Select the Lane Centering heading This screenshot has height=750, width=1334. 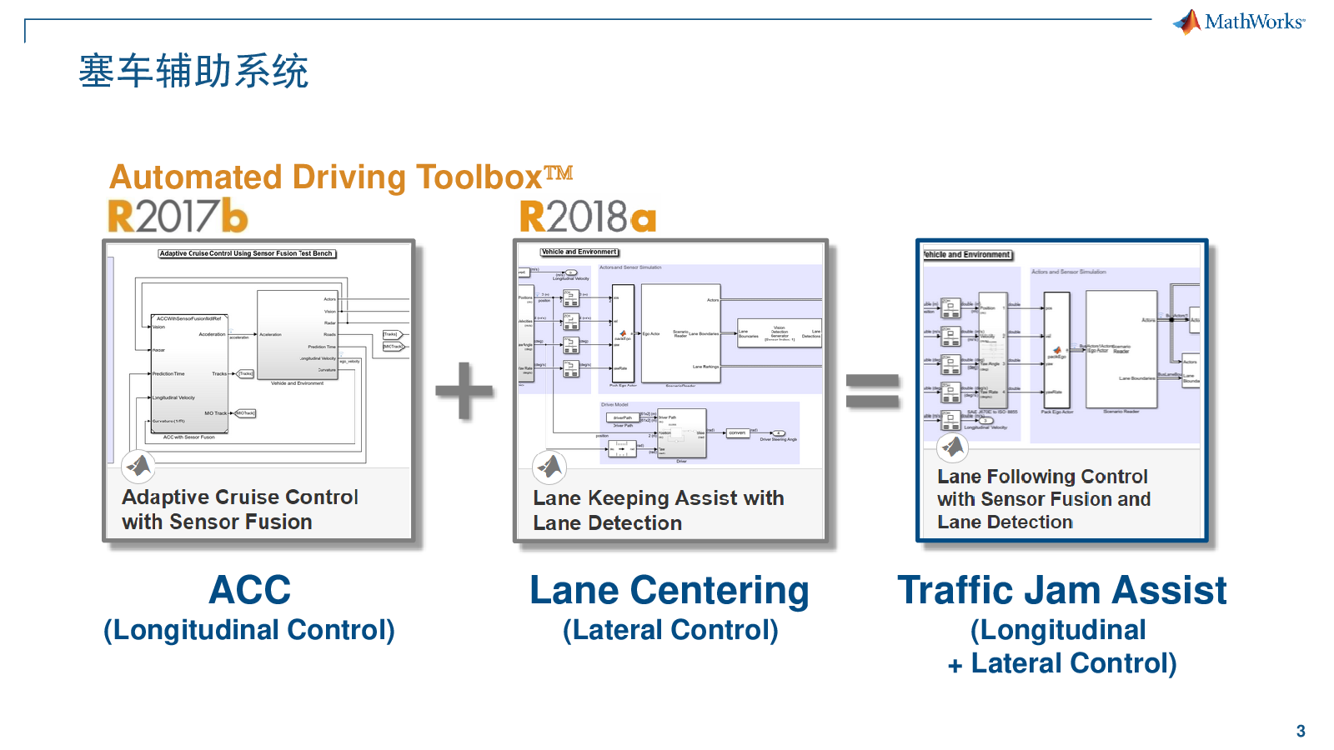click(670, 591)
